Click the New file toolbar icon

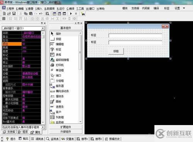(4, 13)
